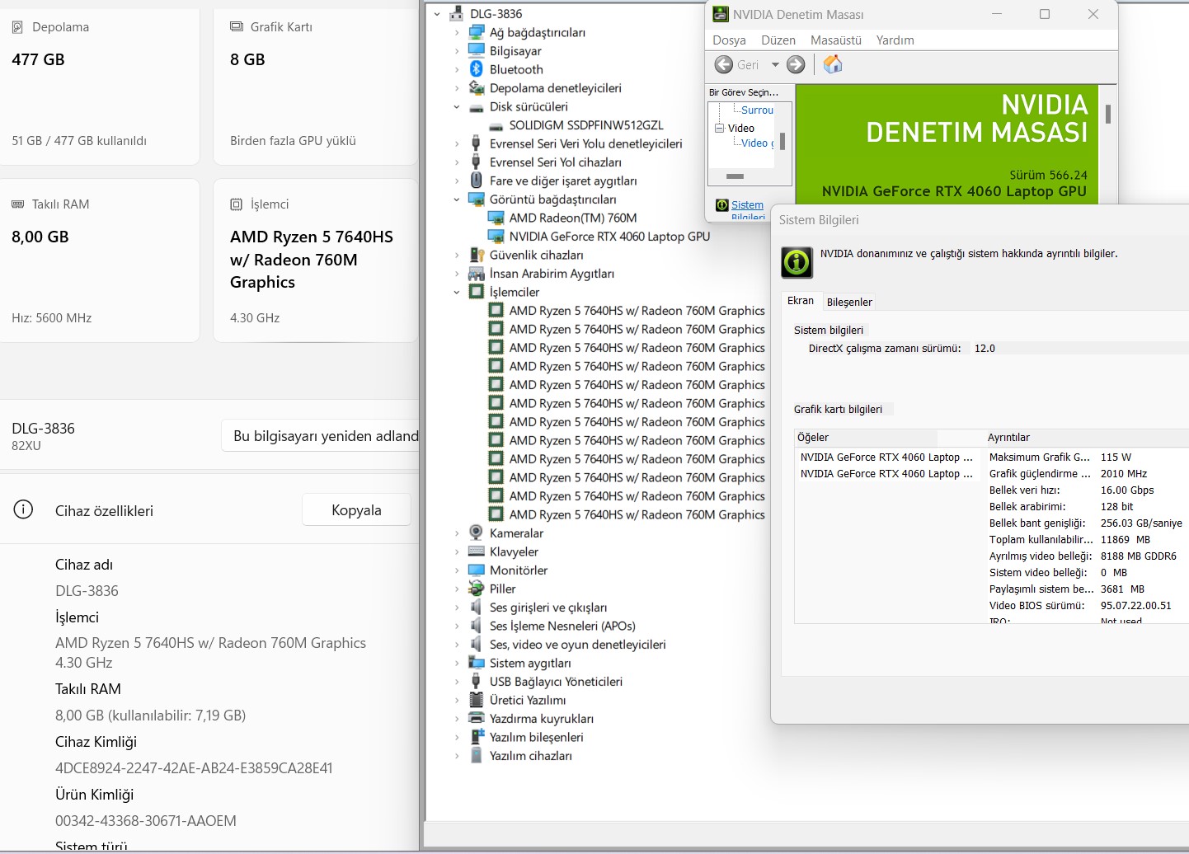Click the NVIDIA Denetim Masası title icon
This screenshot has width=1189, height=854.
coord(721,14)
